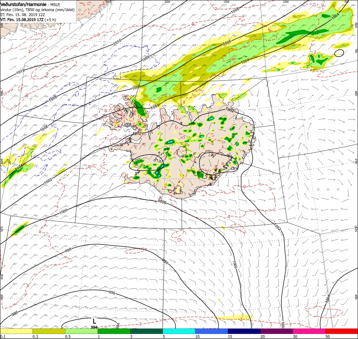Viewport: 358px width, 339px height.
Task: Click the '994' value below the L marker
Action: pos(94,327)
